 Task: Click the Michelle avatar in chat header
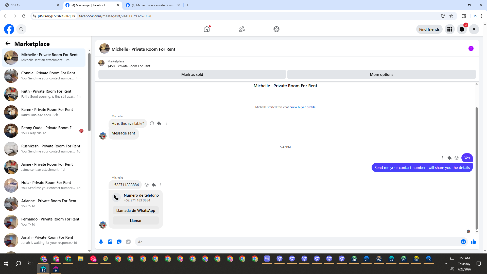point(104,48)
